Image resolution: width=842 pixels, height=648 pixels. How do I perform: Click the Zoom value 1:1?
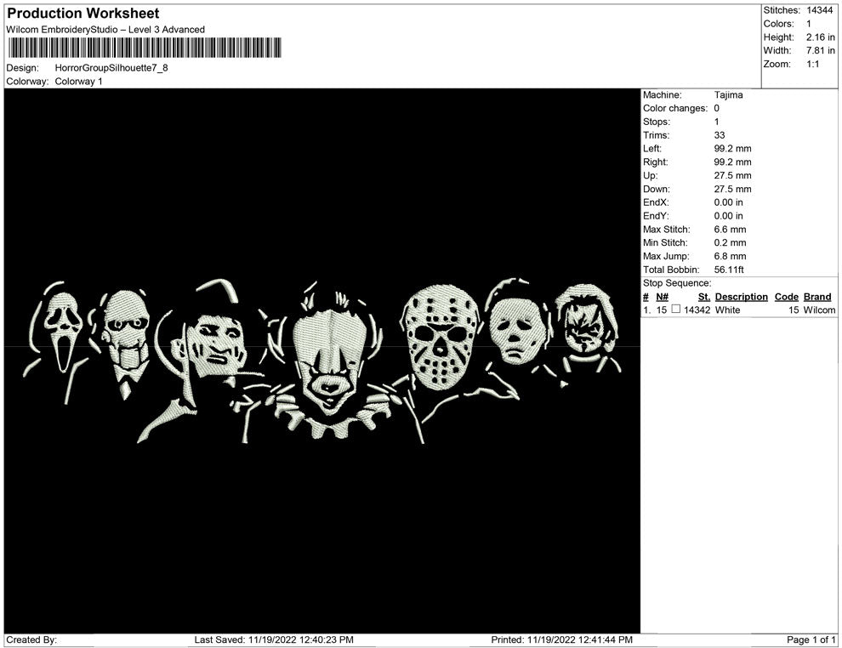(812, 64)
